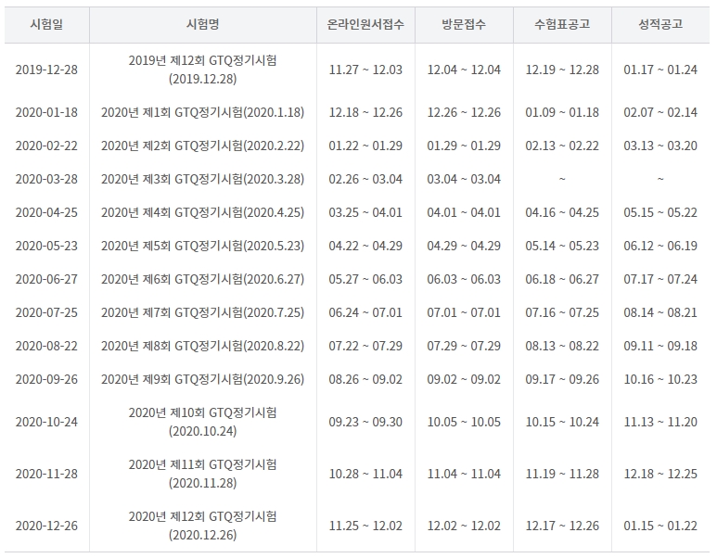The width and height of the screenshot is (717, 558).
Task: Click online registration period 11.25 ~ 12.02
Action: (365, 526)
